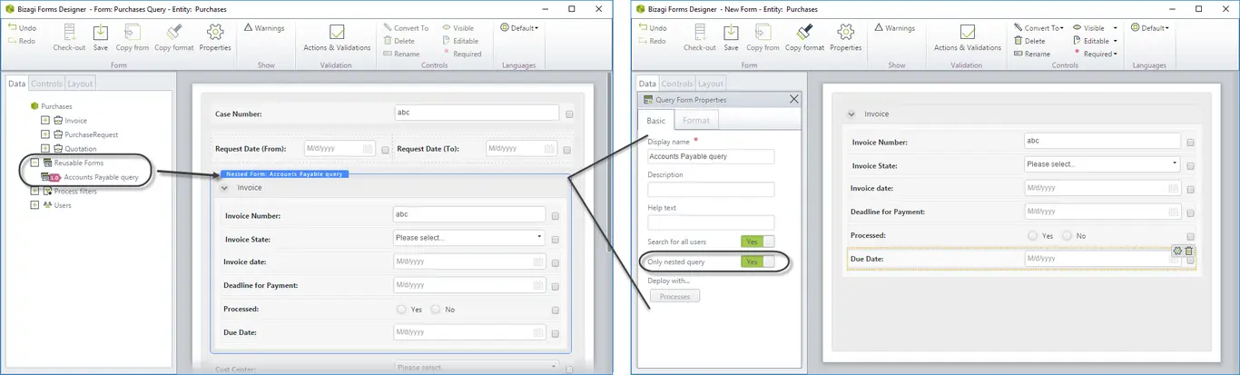
Task: Open Convert To dropdown in New Form window
Action: pos(1038,28)
